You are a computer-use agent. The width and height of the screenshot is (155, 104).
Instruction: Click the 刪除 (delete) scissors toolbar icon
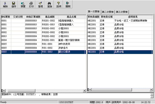coord(5,4)
